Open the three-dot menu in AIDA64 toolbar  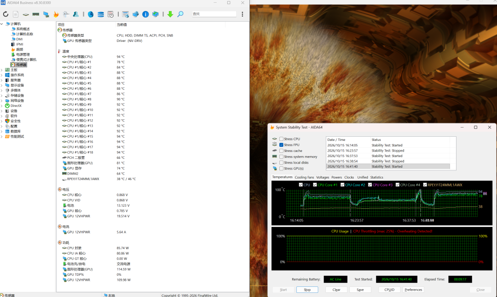point(243,14)
